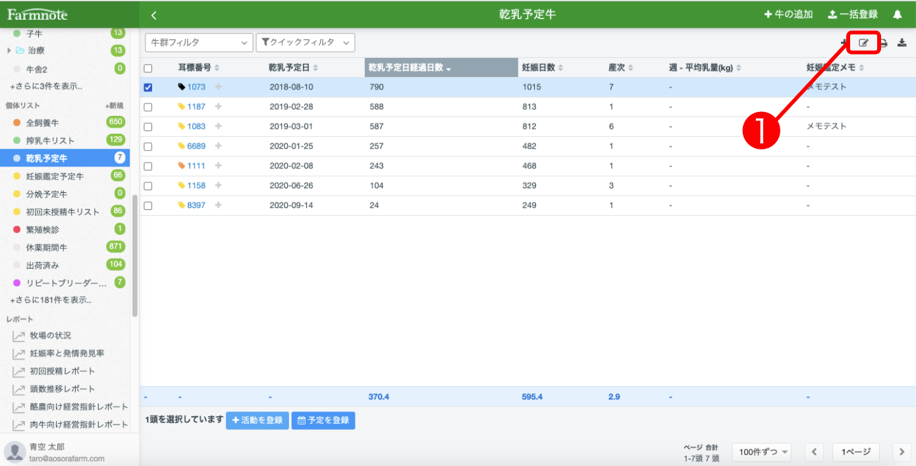Open cow 8397 ear tag link
916x466 pixels.
196,205
